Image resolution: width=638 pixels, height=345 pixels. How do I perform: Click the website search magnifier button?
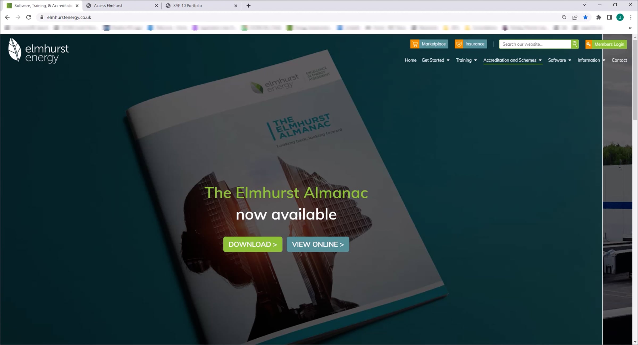click(575, 44)
